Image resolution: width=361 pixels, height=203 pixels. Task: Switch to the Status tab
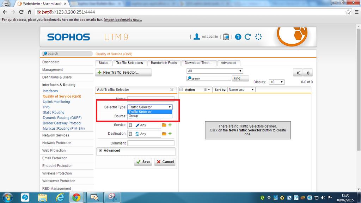[103, 63]
